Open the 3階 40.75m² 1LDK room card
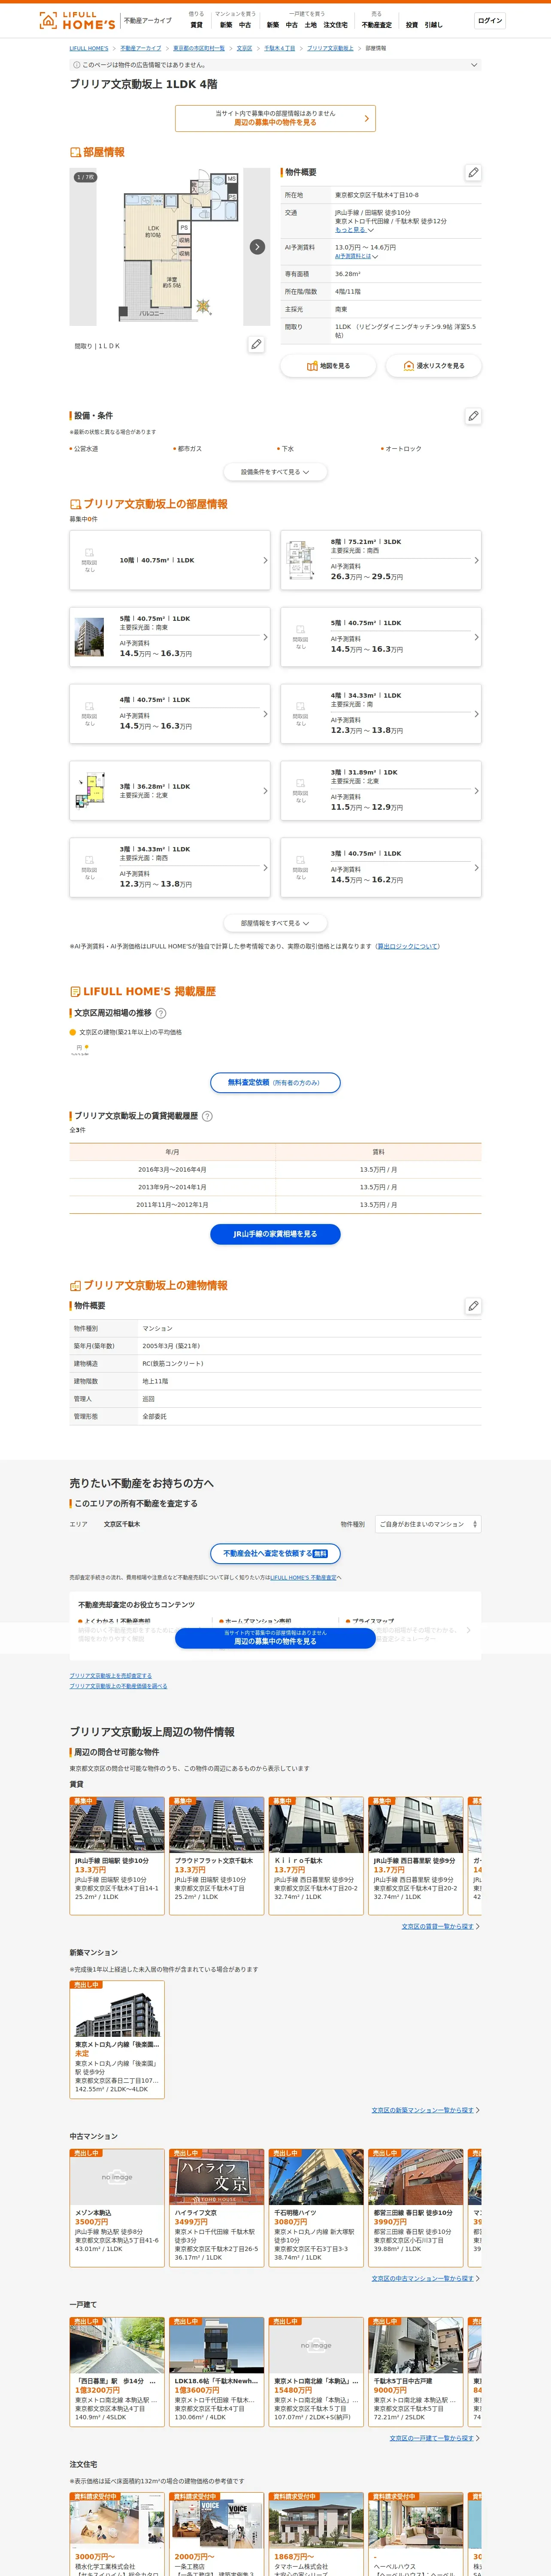This screenshot has width=551, height=2576. click(x=381, y=868)
